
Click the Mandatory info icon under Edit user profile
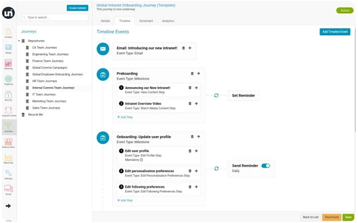point(141,160)
